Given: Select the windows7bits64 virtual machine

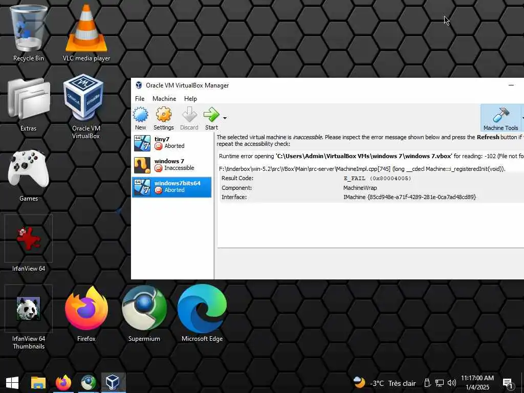Looking at the screenshot, I should tap(172, 187).
